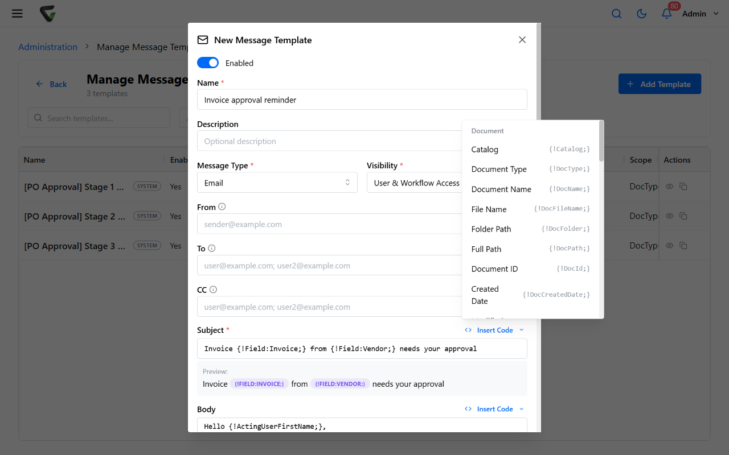Choose Document Name from code list
729x455 pixels.
[530, 189]
